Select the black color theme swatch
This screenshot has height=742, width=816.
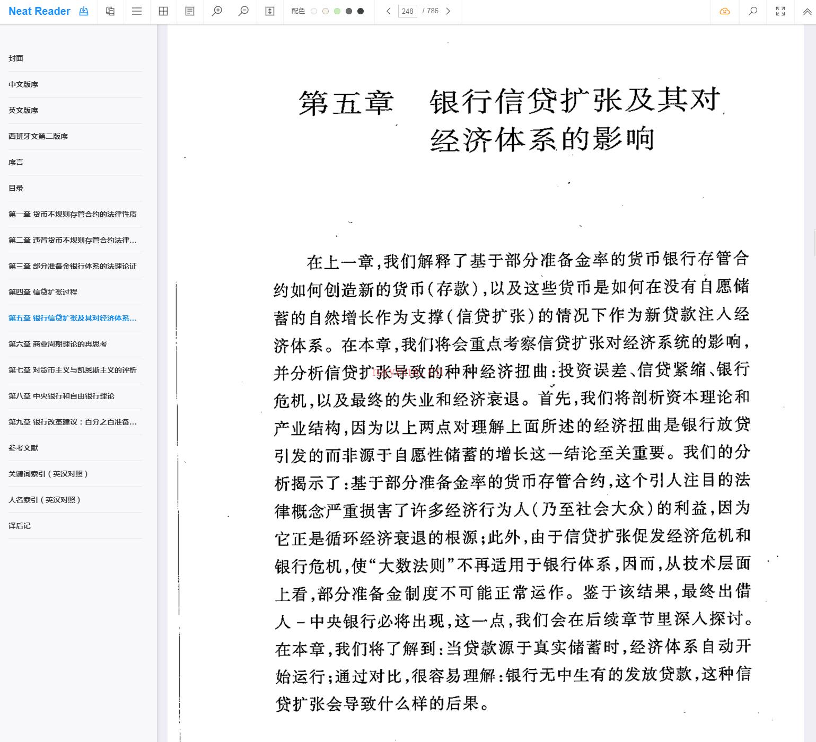tap(361, 11)
